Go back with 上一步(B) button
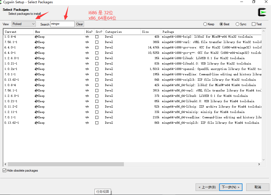 207,187
